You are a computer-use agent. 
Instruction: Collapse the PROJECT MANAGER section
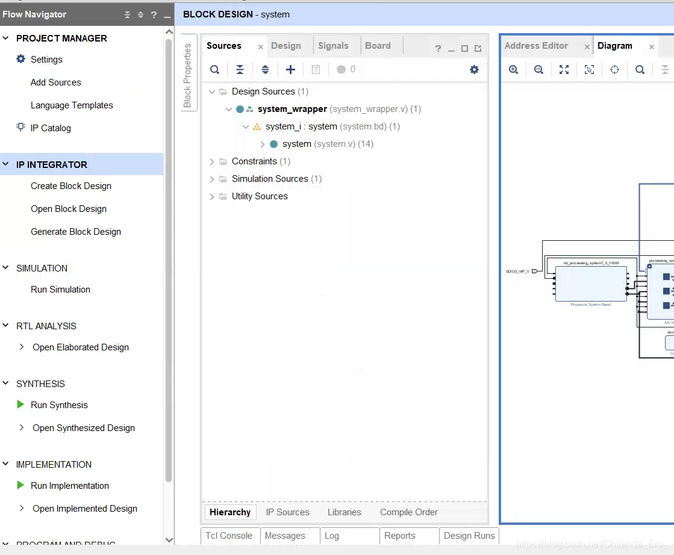(5, 38)
